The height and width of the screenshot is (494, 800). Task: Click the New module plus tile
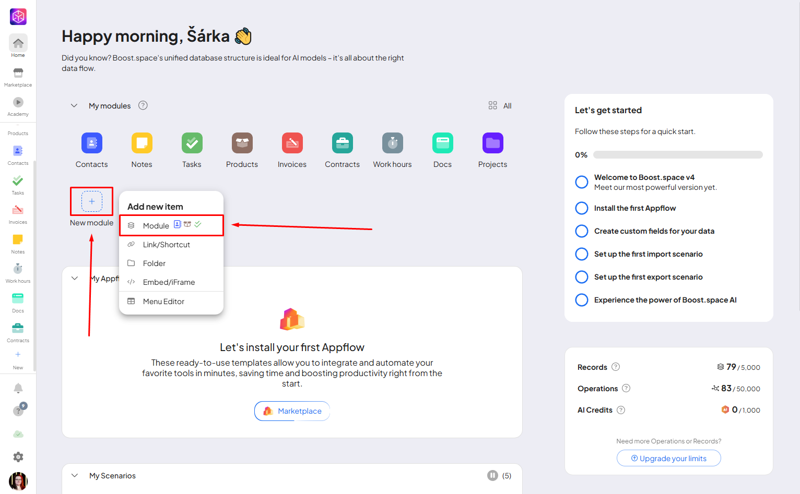92,201
